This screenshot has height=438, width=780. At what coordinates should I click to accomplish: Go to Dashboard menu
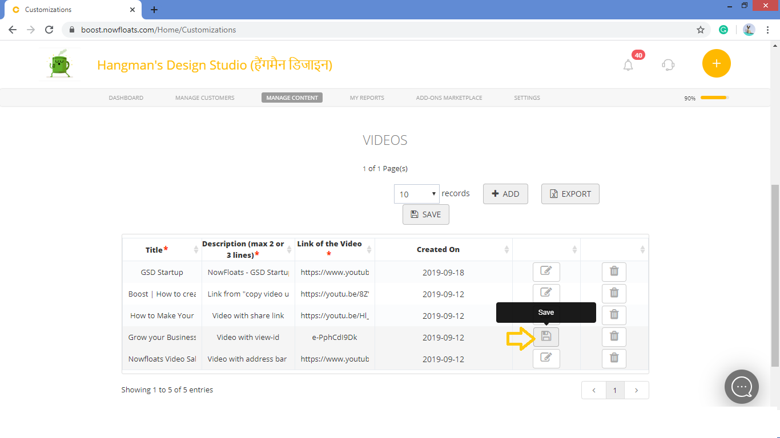click(x=126, y=98)
